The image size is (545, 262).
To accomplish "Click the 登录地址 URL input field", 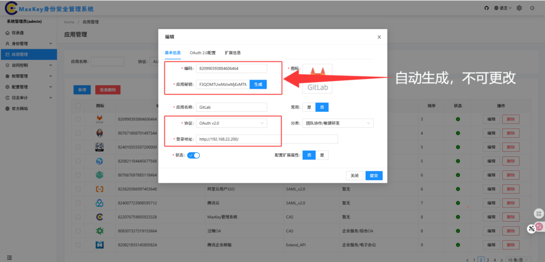I will pyautogui.click(x=266, y=139).
